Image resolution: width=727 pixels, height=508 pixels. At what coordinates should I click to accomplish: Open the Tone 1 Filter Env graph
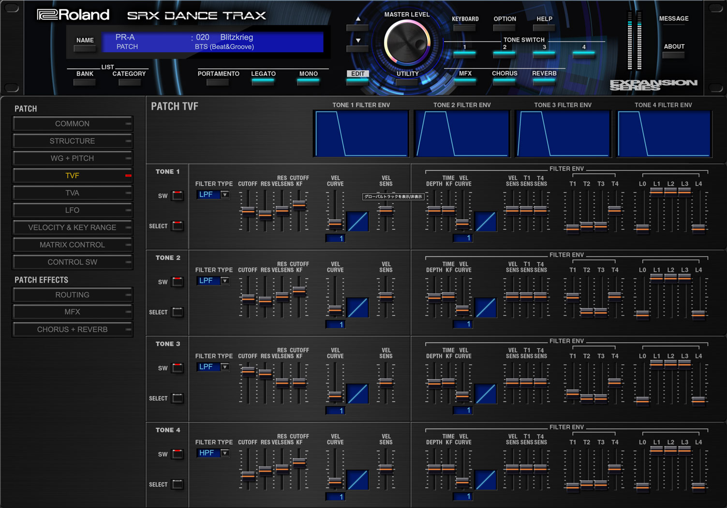tap(361, 134)
